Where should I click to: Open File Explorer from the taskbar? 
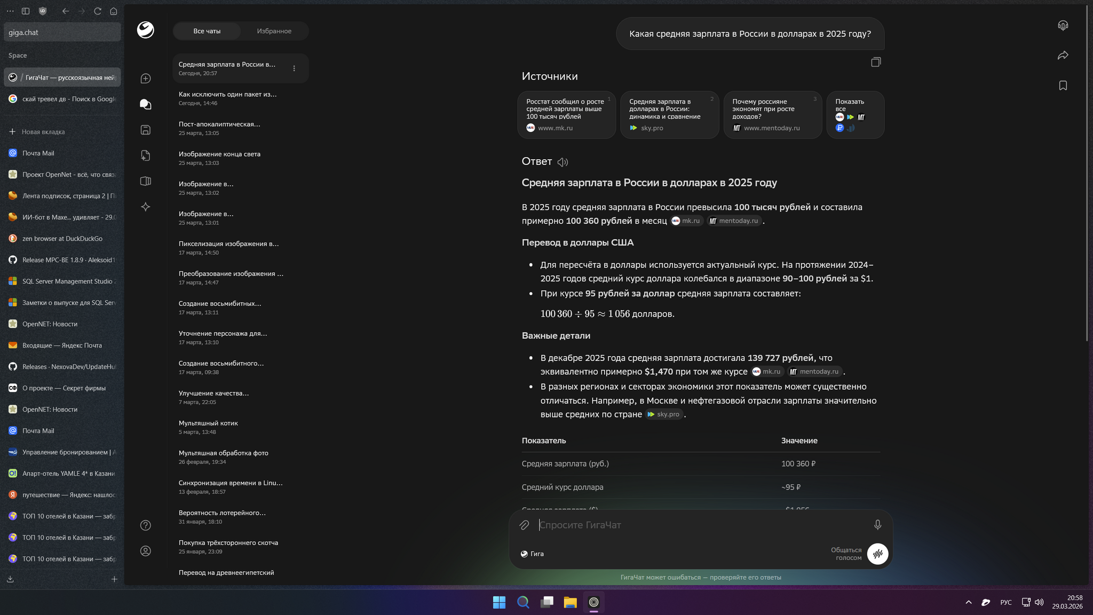point(571,602)
